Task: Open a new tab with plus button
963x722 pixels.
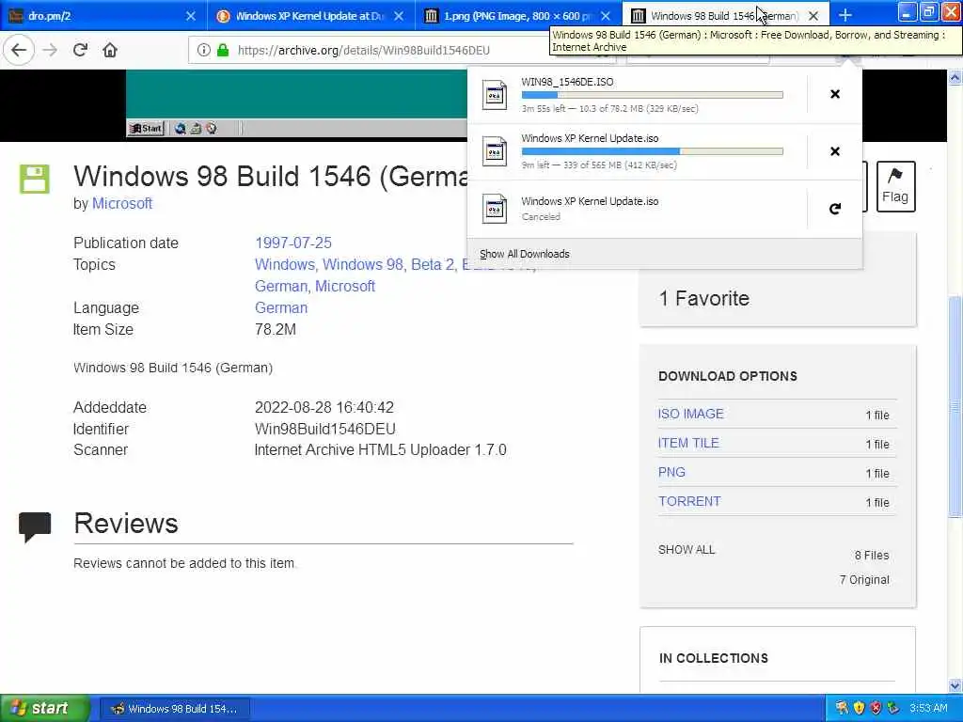Action: (845, 15)
